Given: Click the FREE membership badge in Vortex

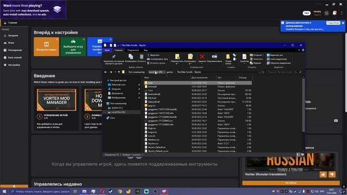Looking at the screenshot, I should (x=306, y=13).
